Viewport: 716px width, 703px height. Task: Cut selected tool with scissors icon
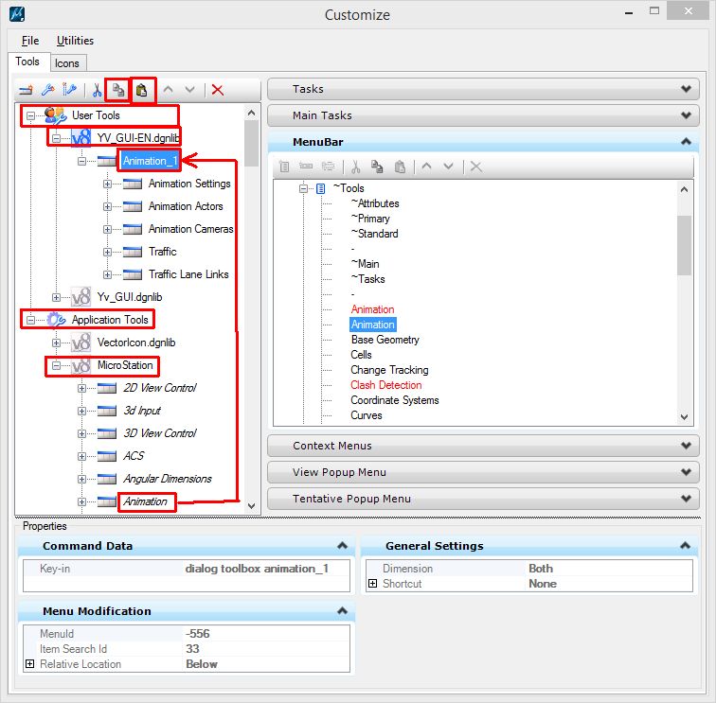pyautogui.click(x=97, y=90)
